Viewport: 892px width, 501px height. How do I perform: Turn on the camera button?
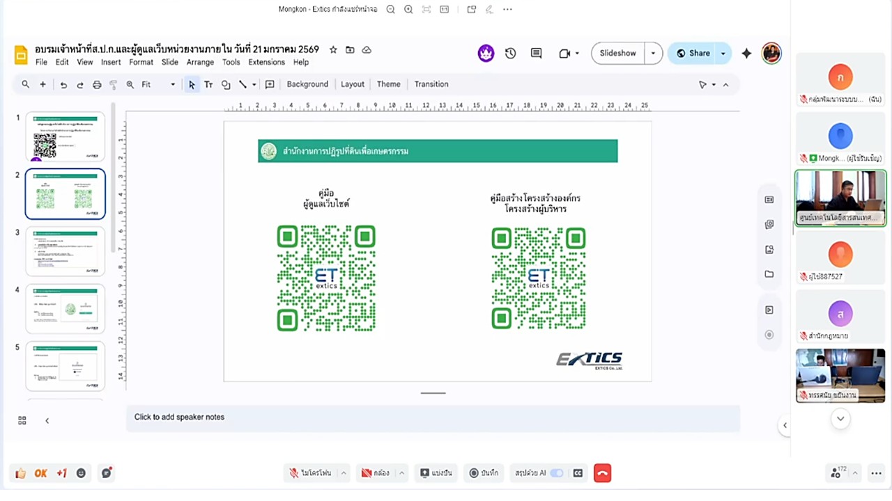coord(375,473)
